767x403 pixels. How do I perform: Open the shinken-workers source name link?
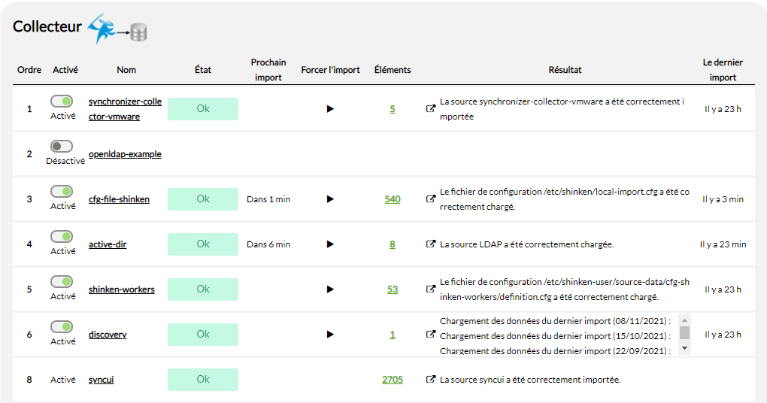(x=121, y=289)
